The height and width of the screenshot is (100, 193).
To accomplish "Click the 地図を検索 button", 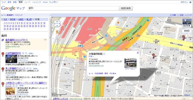I will (x=126, y=8).
